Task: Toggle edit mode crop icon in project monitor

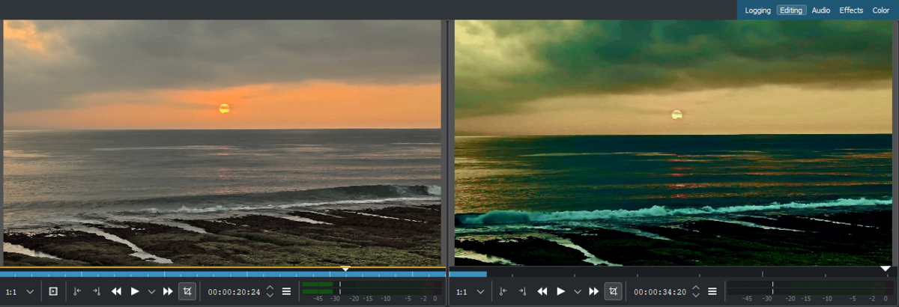Action: 613,291
